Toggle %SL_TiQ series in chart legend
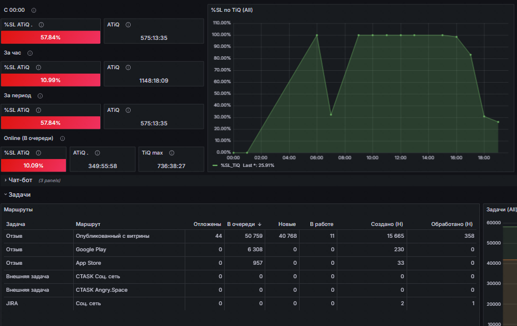Screen dimensions: 517x326 (x=230, y=165)
